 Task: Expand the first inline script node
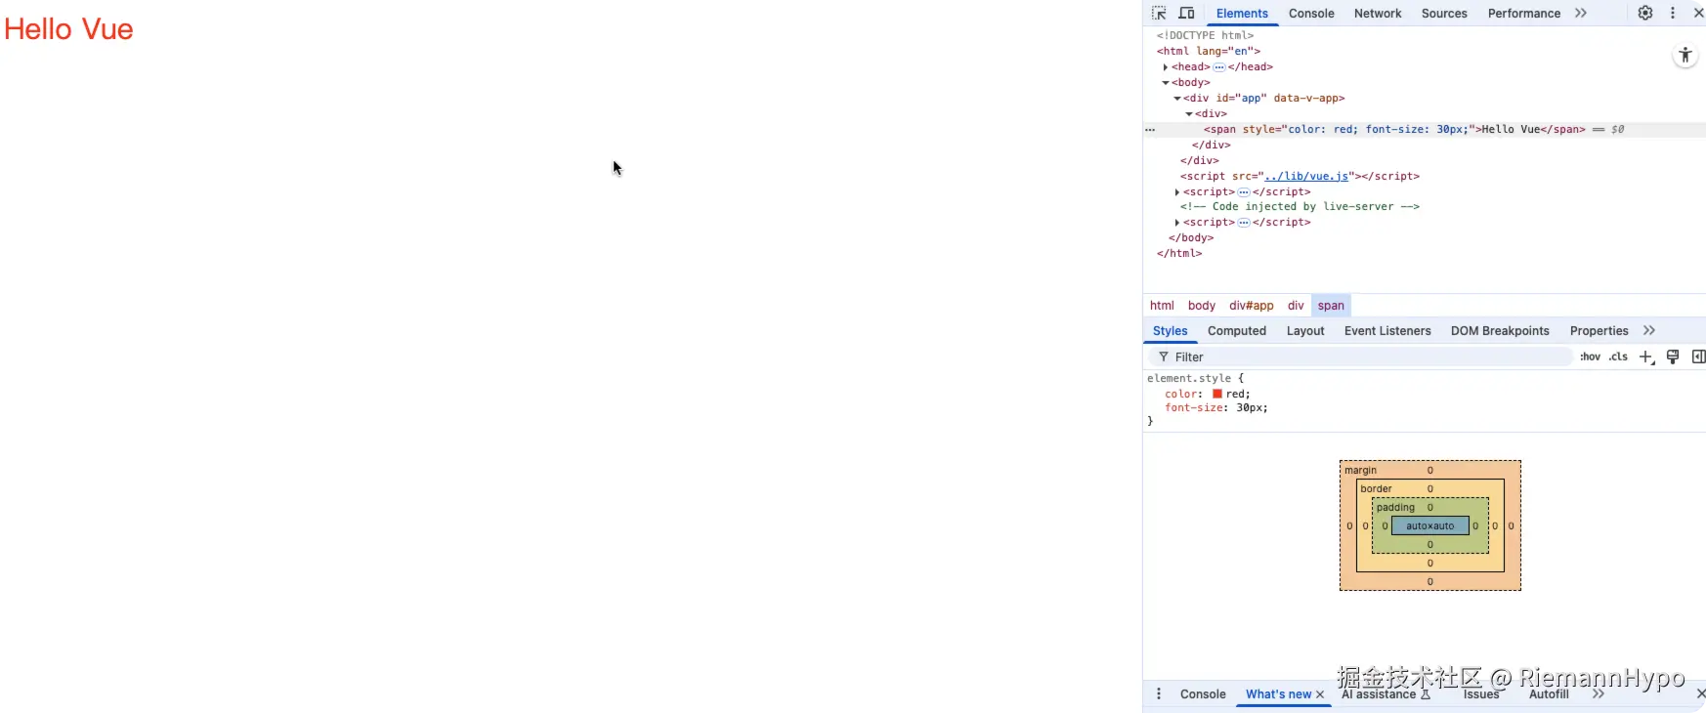coord(1177,191)
